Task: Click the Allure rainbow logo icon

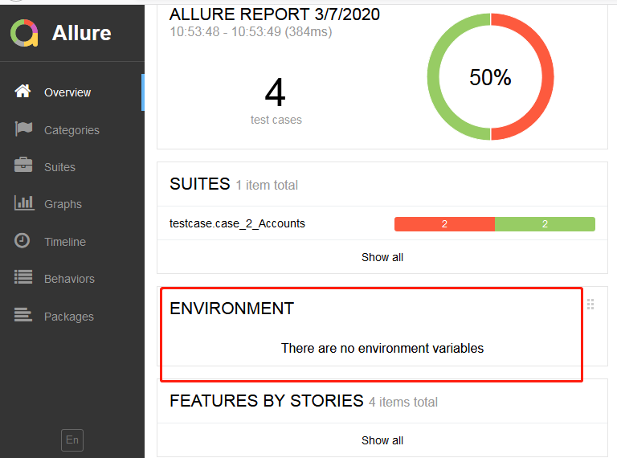Action: click(x=24, y=33)
